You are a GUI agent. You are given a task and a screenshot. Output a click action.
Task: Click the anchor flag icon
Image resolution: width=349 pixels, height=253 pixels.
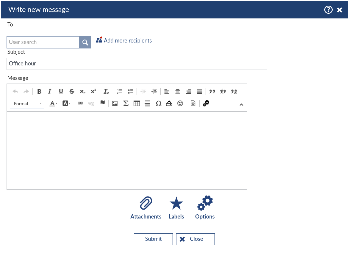click(x=102, y=103)
